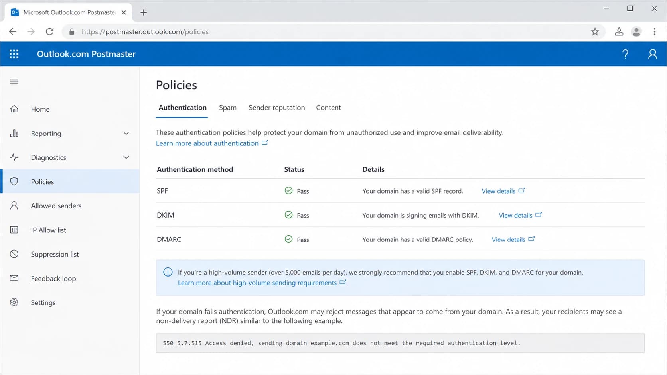Click the Feedback loop envelope icon
667x375 pixels.
tap(14, 278)
